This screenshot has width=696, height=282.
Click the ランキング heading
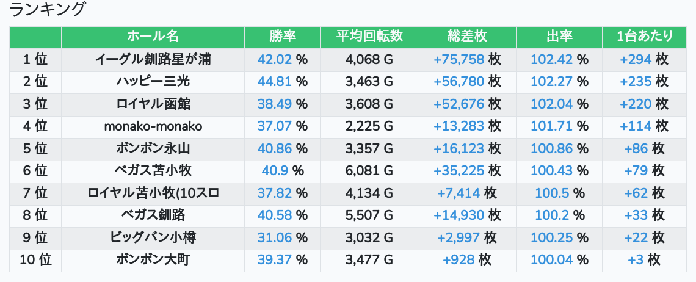click(48, 10)
